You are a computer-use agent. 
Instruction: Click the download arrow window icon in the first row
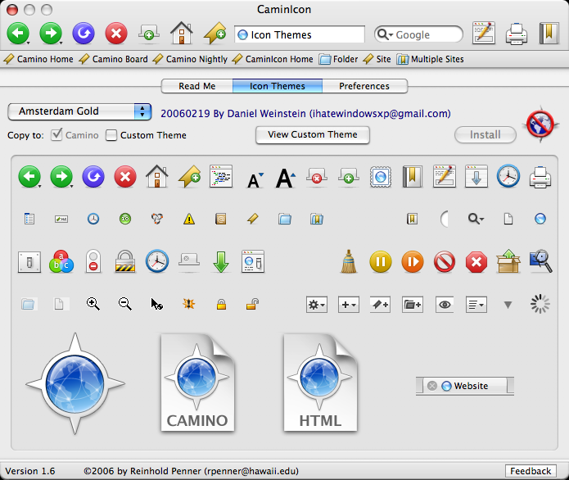point(476,176)
